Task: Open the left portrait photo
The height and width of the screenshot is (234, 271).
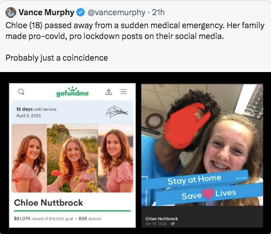Action: pyautogui.click(x=29, y=158)
